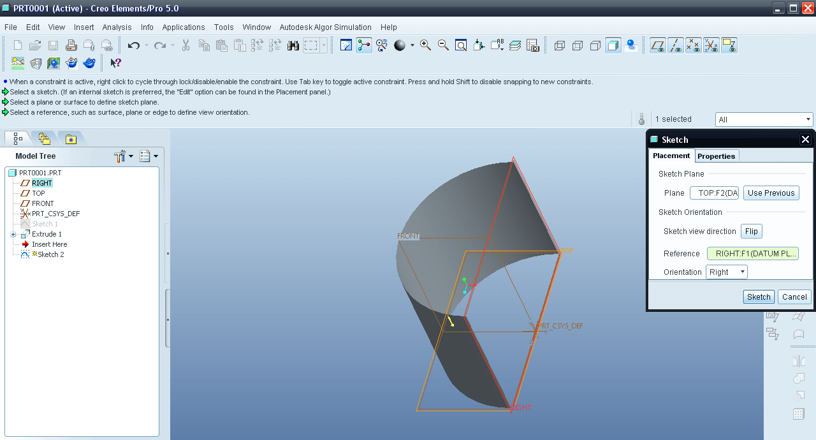Screen dimensions: 816x440
Task: Click the Repaint screen icon
Action: (x=346, y=45)
